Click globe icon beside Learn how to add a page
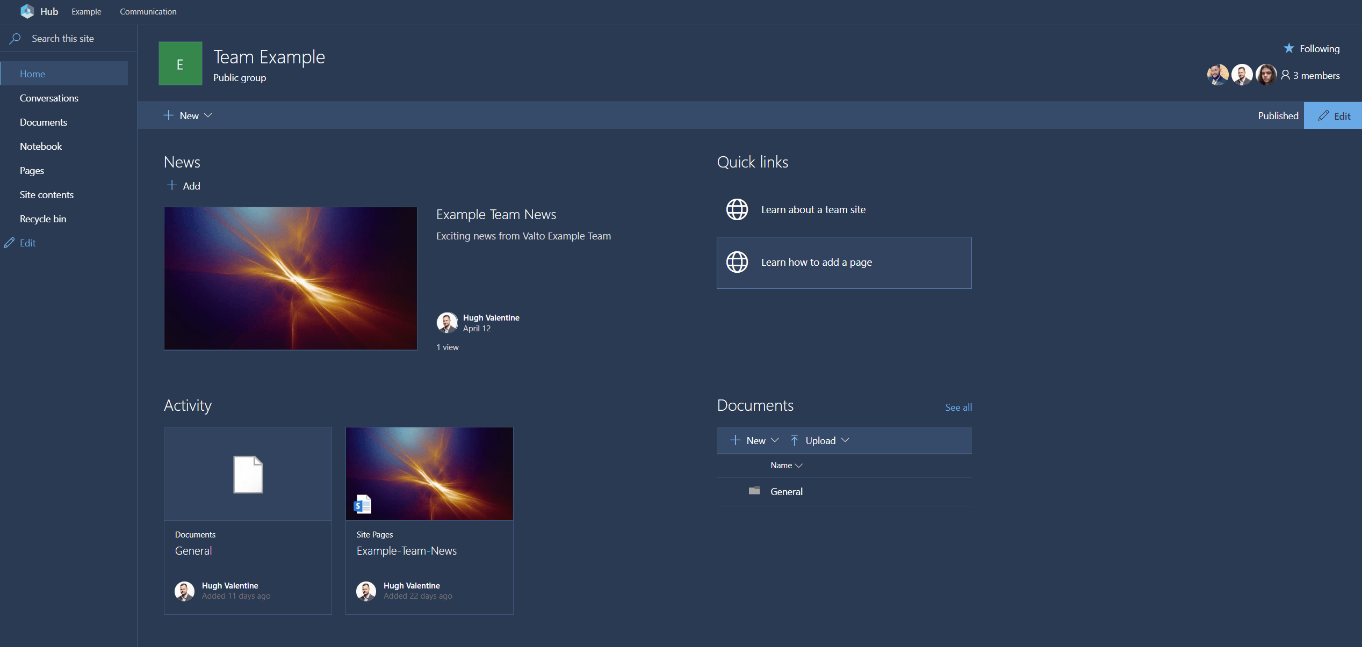The height and width of the screenshot is (647, 1362). (737, 262)
